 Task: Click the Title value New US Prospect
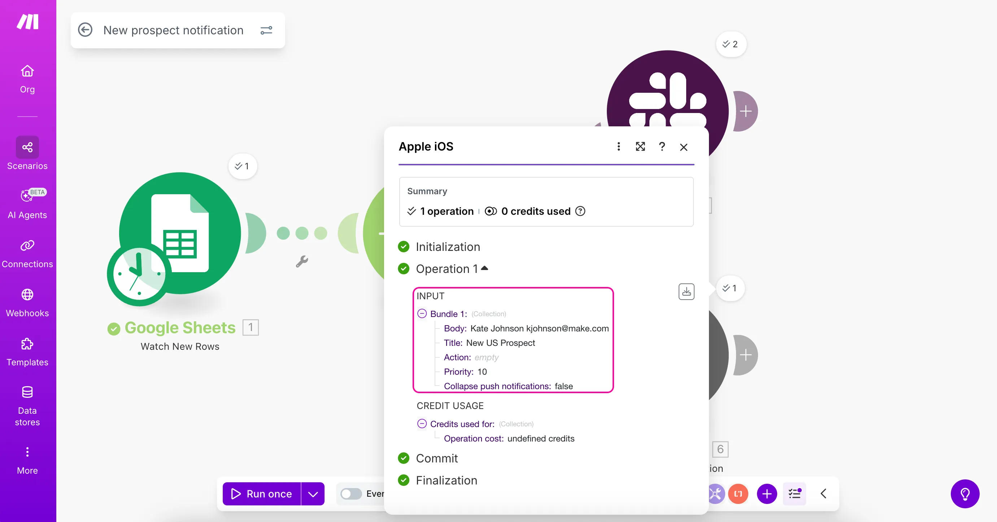500,343
